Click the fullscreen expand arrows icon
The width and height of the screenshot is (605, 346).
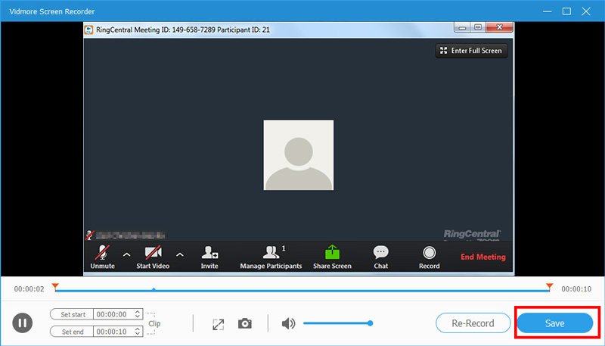[218, 324]
